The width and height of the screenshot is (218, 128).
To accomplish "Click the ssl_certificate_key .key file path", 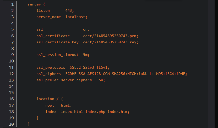I will tap(110, 42).
